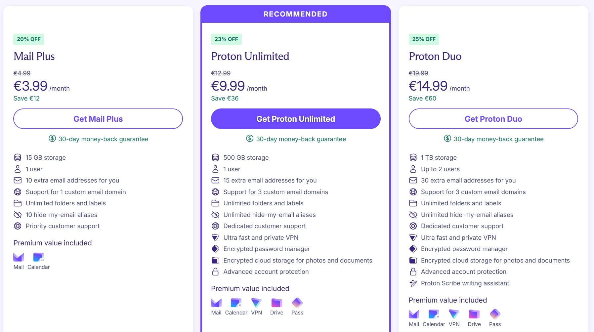This screenshot has height=332, width=594.
Task: Click the Pass icon under Proton Duo
Action: [495, 314]
